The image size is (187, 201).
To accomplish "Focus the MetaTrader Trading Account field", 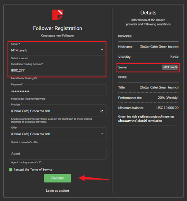I will pos(58,70).
